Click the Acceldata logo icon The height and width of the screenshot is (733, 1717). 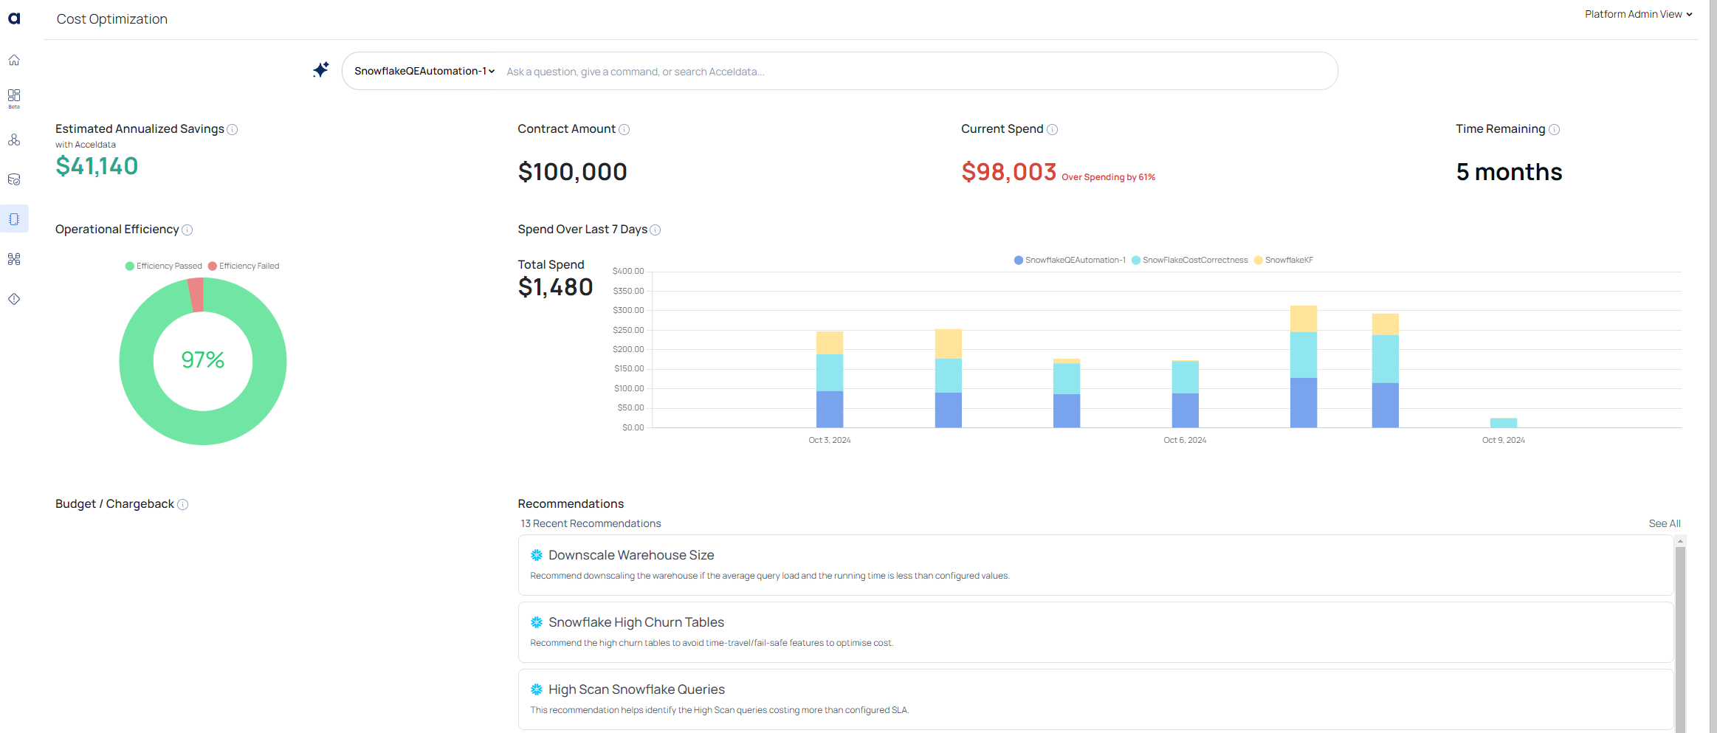[14, 18]
